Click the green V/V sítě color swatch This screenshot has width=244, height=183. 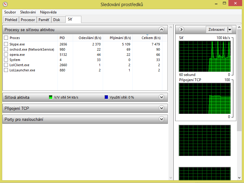[x=50, y=97]
